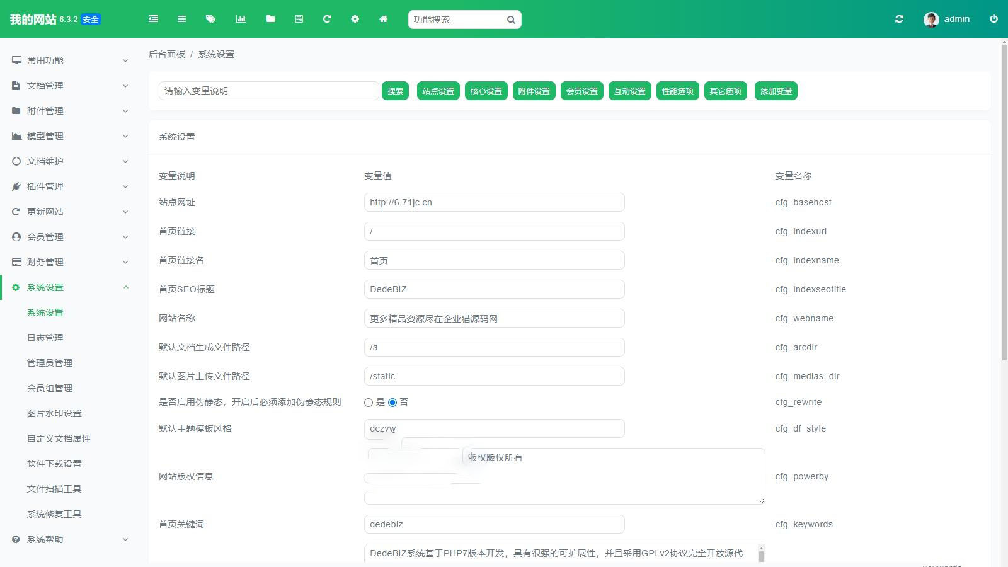Screen dimensions: 1008x567
Task: Select 否 radio for pseudo-static rewrite
Action: point(392,403)
